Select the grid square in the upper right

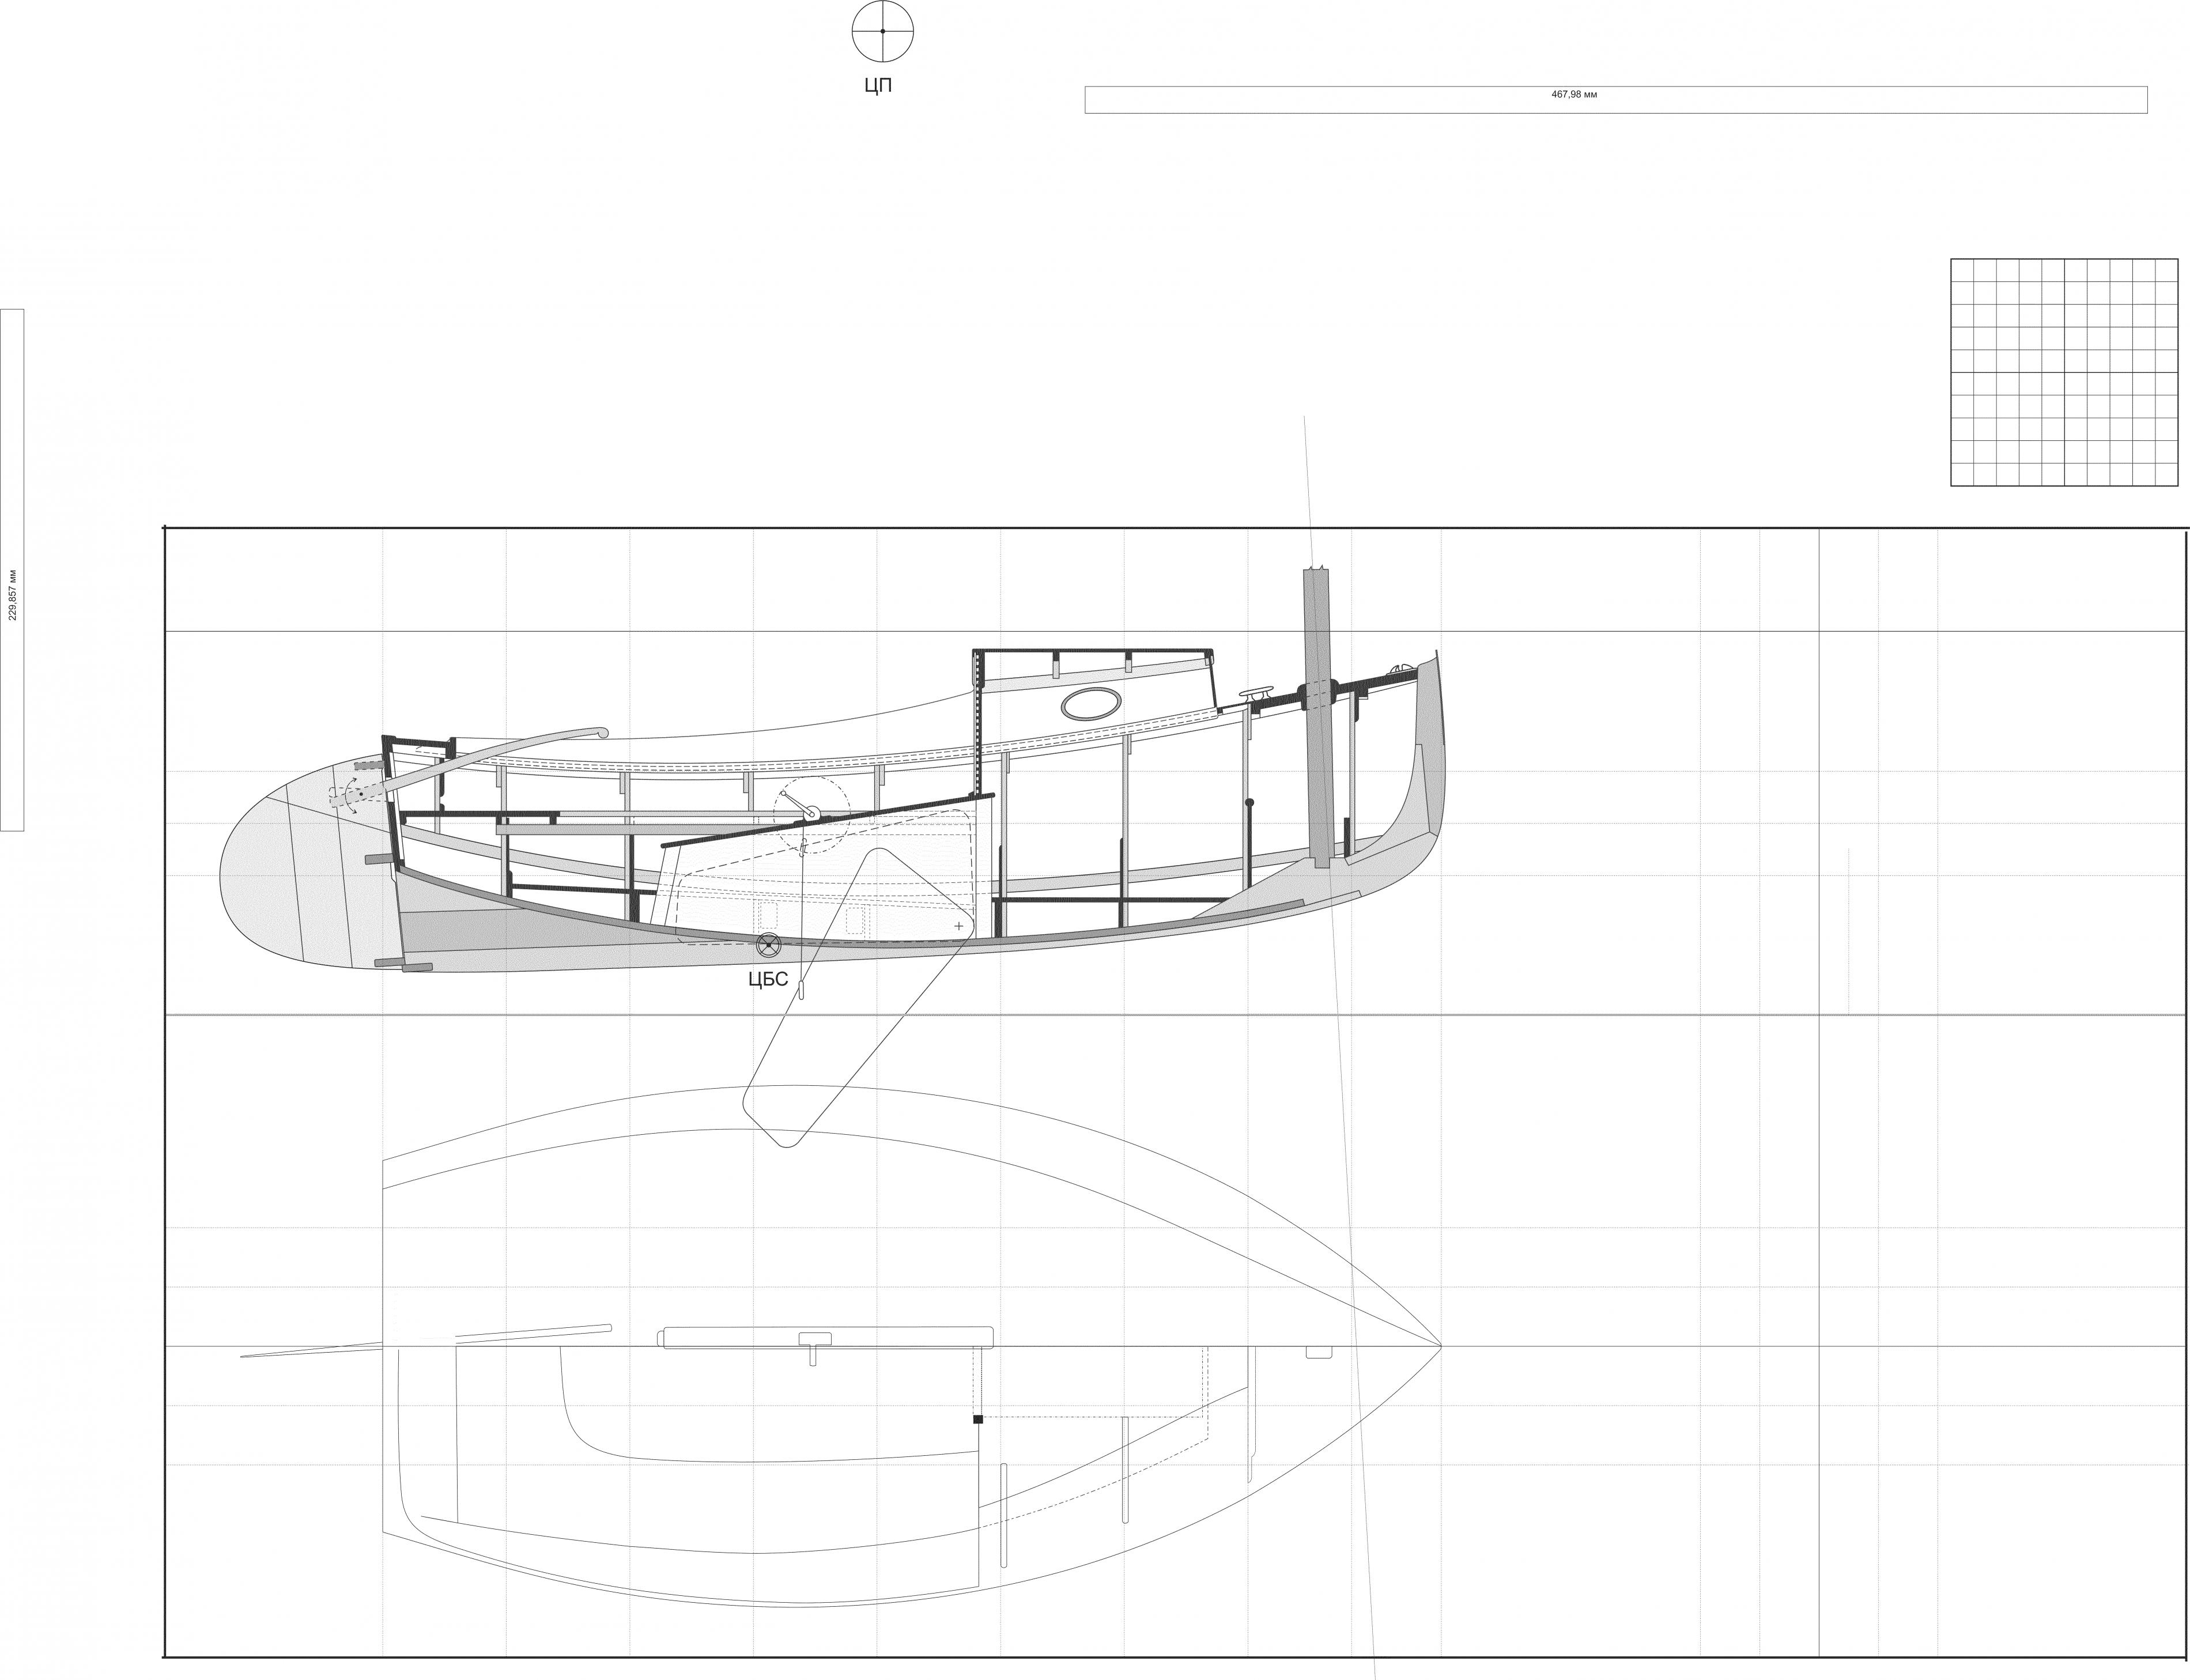point(2064,373)
